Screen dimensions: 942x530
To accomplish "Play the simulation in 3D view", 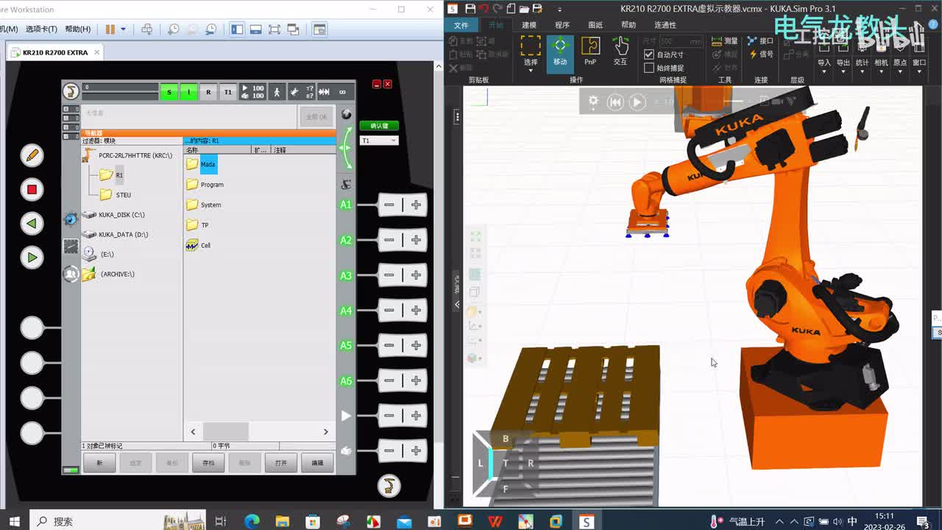I will tap(637, 102).
